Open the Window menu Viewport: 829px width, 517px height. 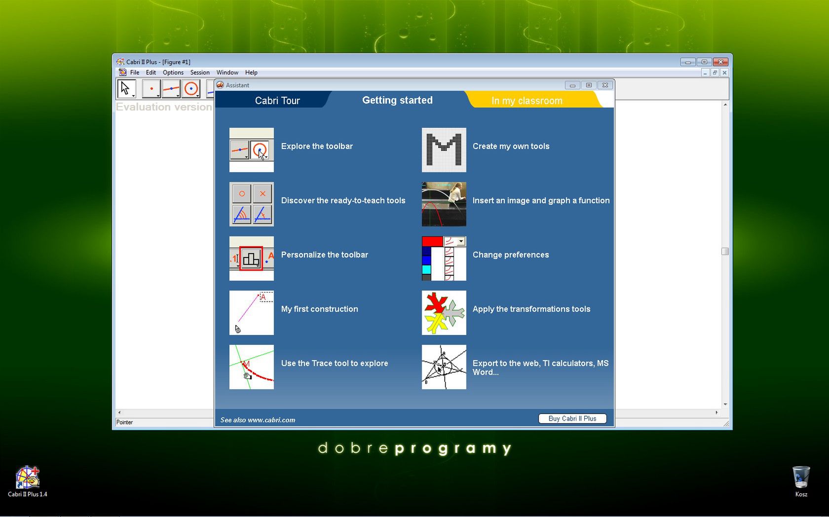pos(227,73)
